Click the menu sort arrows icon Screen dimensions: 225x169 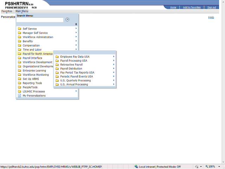76,24
